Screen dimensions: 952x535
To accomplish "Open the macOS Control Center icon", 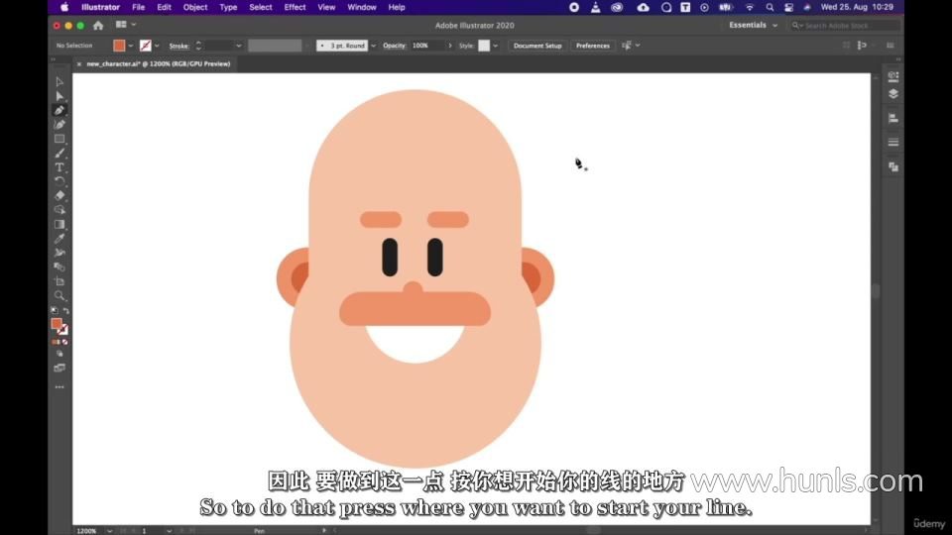I will (x=788, y=7).
